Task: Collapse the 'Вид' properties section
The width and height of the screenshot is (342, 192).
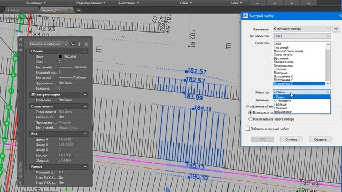Action: pyautogui.click(x=85, y=134)
